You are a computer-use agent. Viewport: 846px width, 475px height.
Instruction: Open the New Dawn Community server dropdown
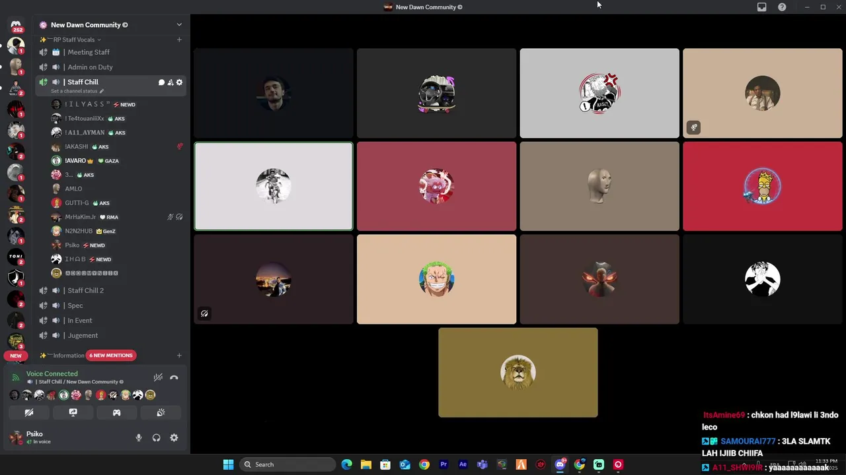179,25
